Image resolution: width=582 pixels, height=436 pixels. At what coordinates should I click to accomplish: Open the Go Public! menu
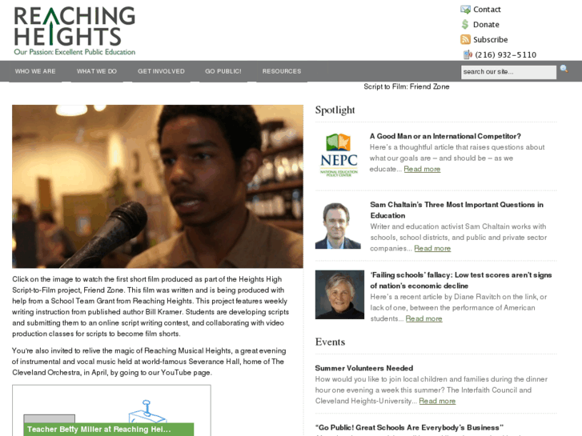[x=223, y=71]
